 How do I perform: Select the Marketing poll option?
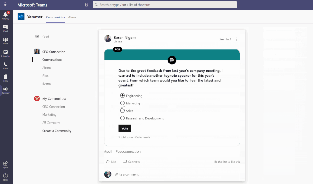click(123, 103)
